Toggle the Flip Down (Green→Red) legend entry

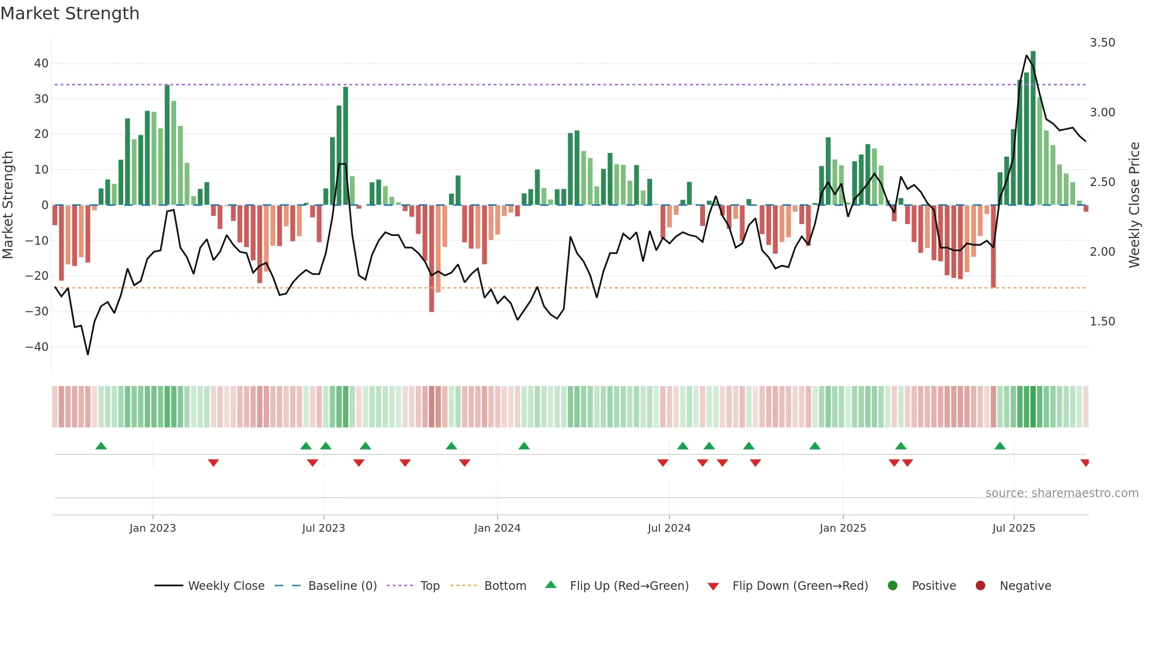pos(788,586)
